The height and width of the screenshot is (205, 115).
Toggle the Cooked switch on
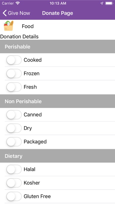pos(14,60)
